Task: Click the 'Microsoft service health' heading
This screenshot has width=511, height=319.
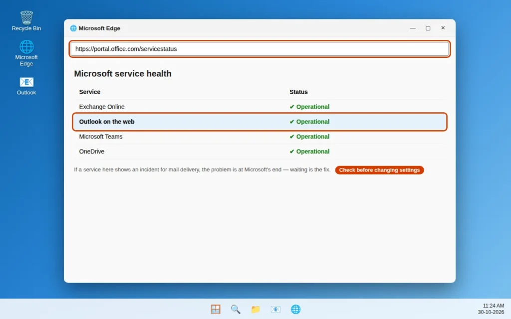Action: point(123,74)
